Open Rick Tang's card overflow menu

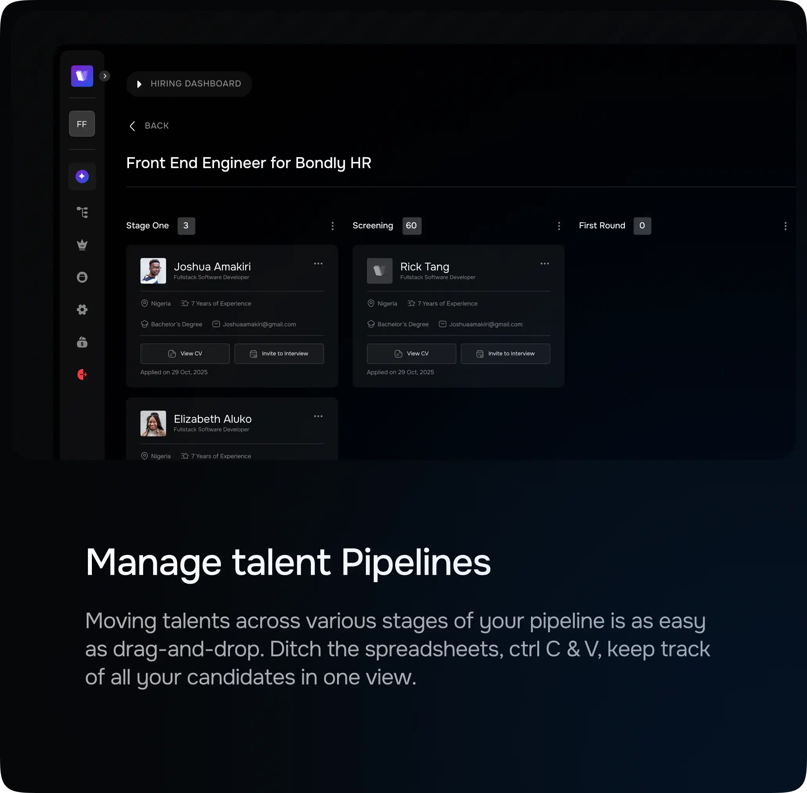(545, 263)
